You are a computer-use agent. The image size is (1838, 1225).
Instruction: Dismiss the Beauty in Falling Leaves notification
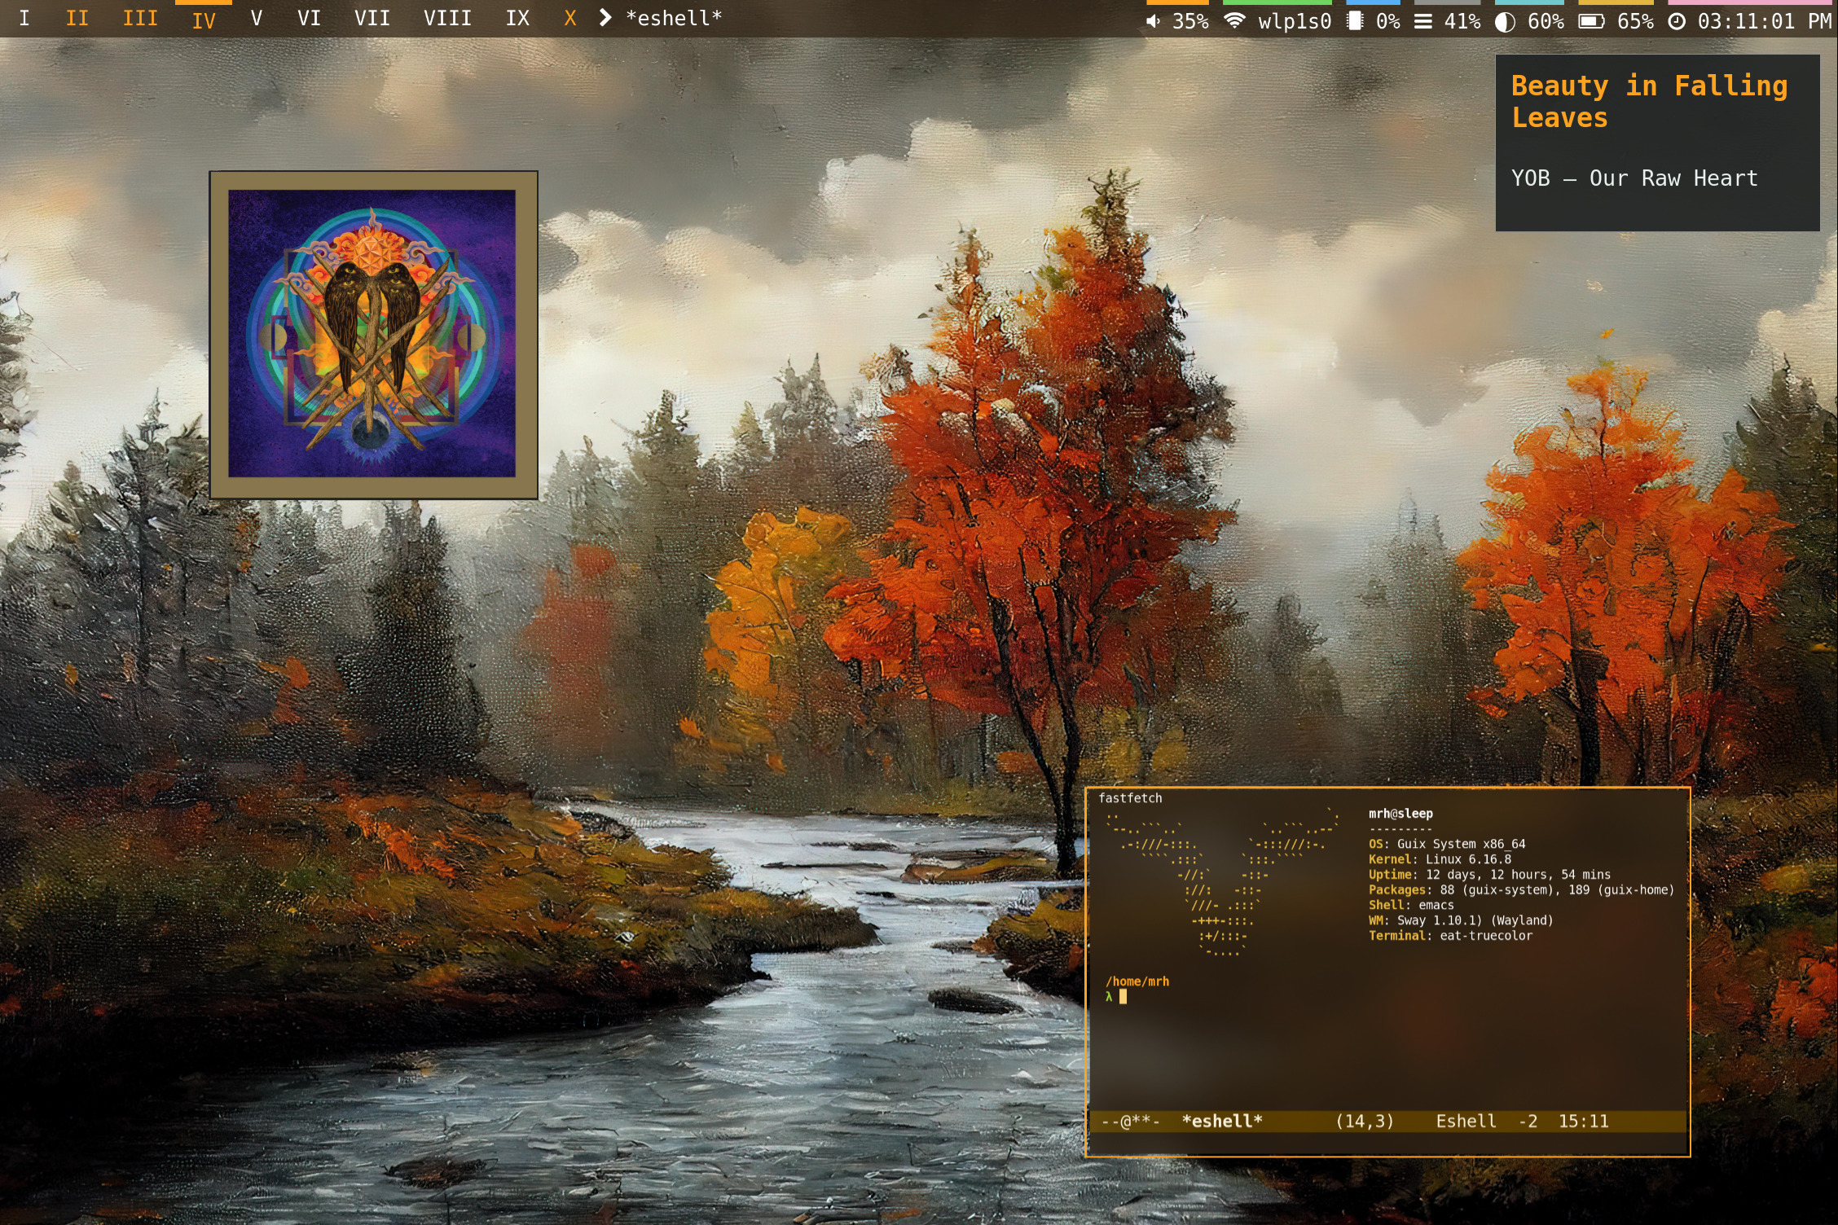click(x=1656, y=143)
